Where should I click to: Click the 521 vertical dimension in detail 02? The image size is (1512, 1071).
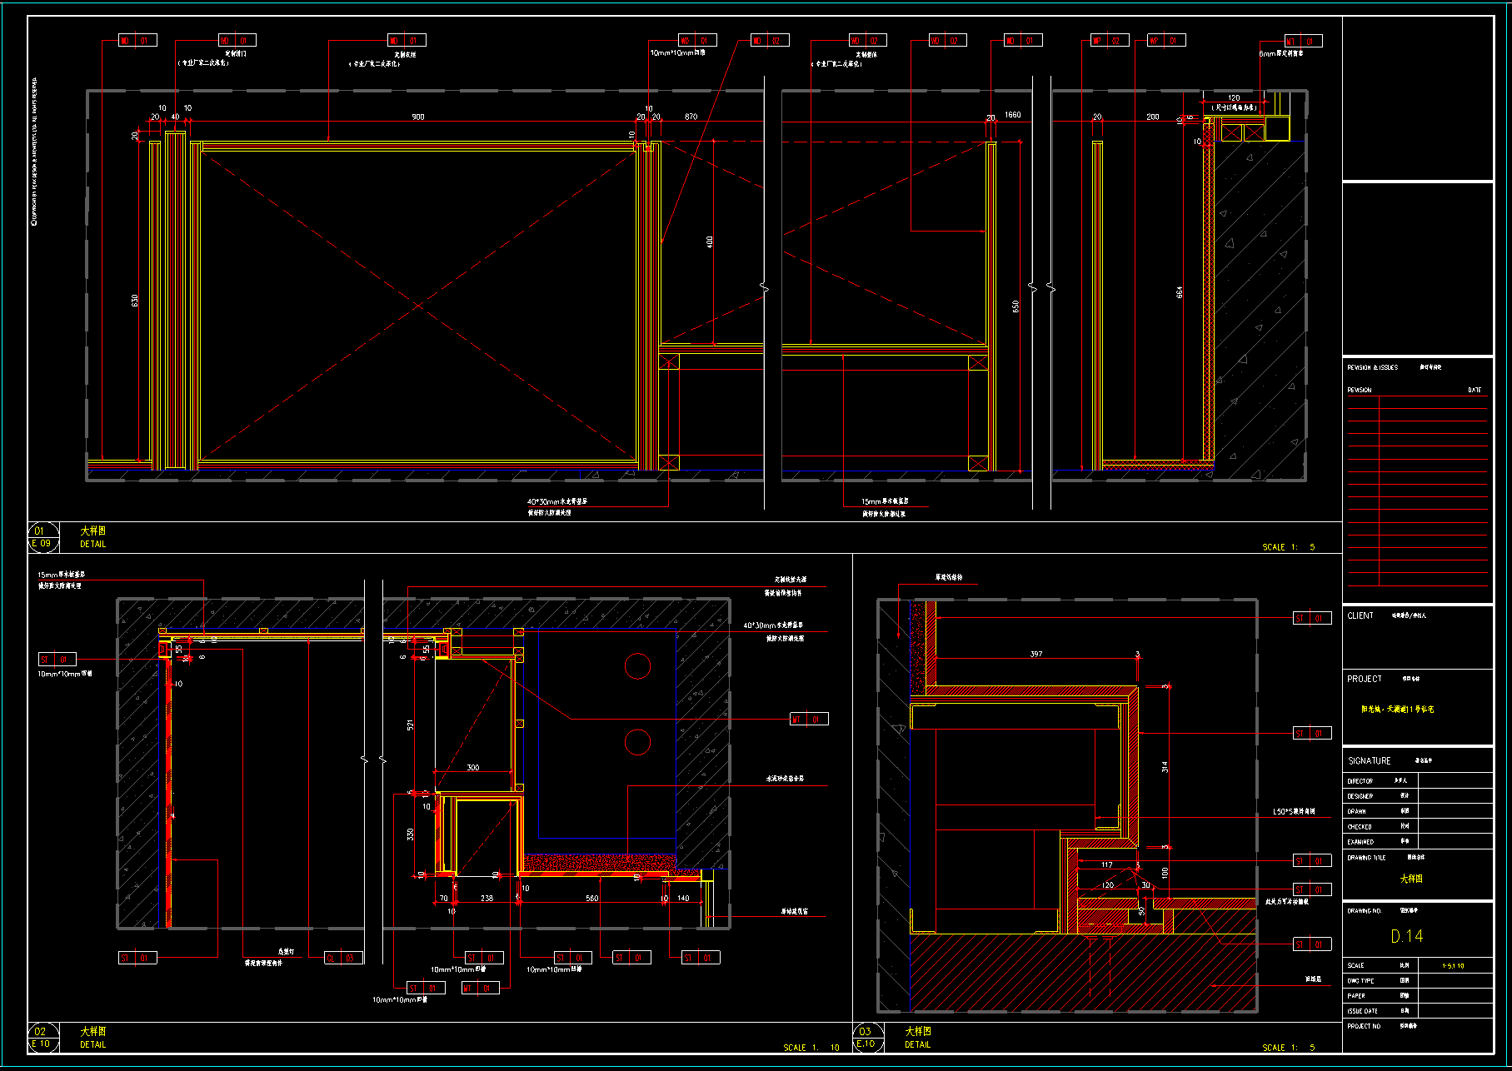point(410,725)
